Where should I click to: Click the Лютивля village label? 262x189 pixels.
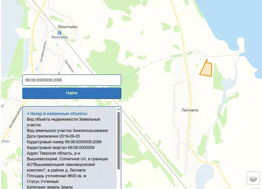(190, 110)
